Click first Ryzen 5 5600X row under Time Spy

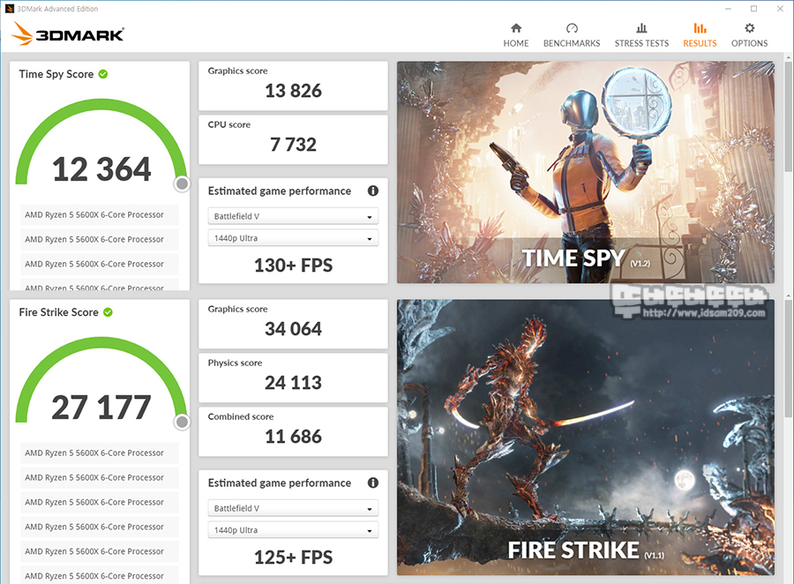click(x=100, y=214)
